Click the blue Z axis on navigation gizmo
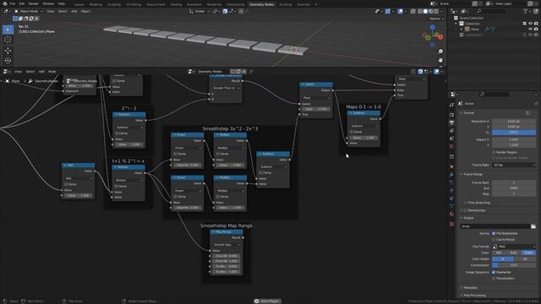Screen dimensions: 541x304 pos(432,26)
